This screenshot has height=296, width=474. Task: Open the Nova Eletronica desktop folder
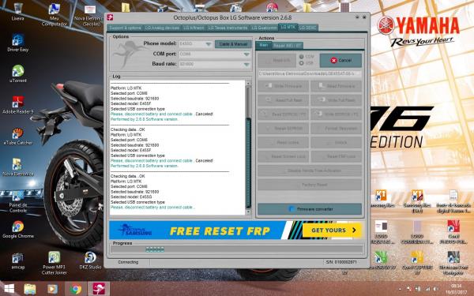(18, 167)
